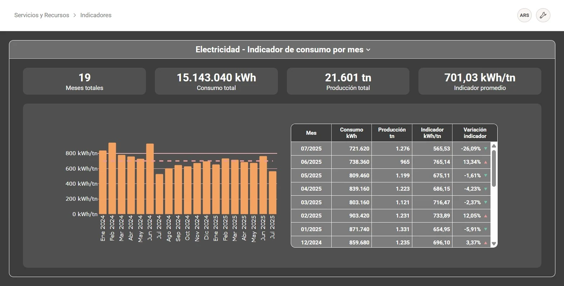Click the Indicador kWh/tn column header
This screenshot has width=564, height=286.
coord(432,133)
